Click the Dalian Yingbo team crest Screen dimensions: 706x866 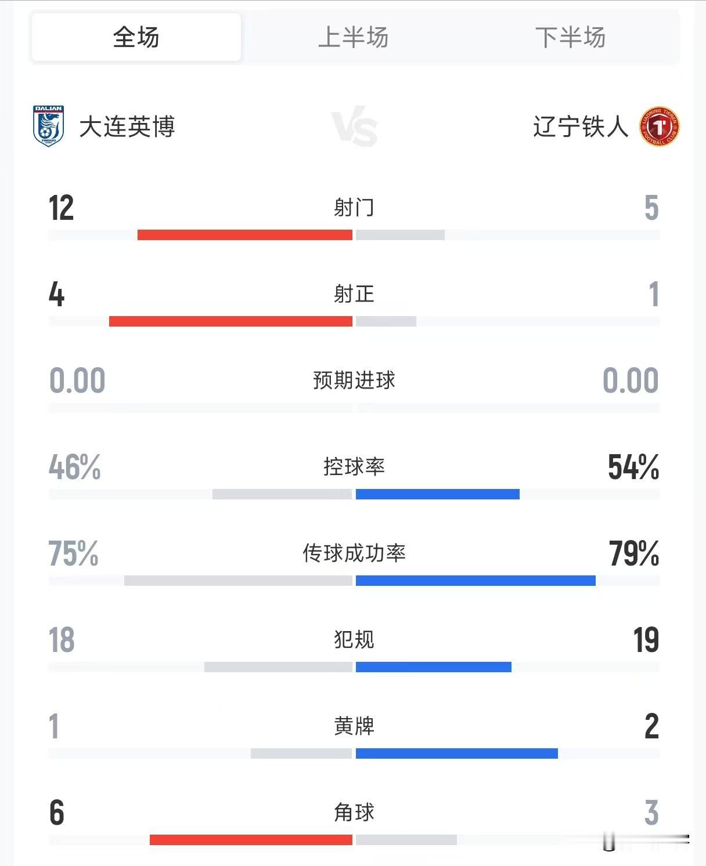coord(48,126)
